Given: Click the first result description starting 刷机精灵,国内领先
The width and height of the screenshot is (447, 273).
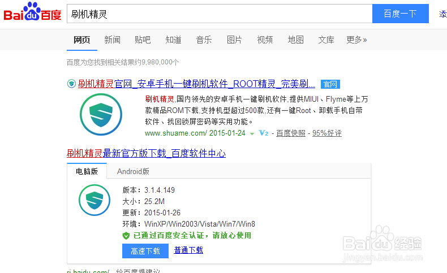Looking at the screenshot, I should (256, 110).
